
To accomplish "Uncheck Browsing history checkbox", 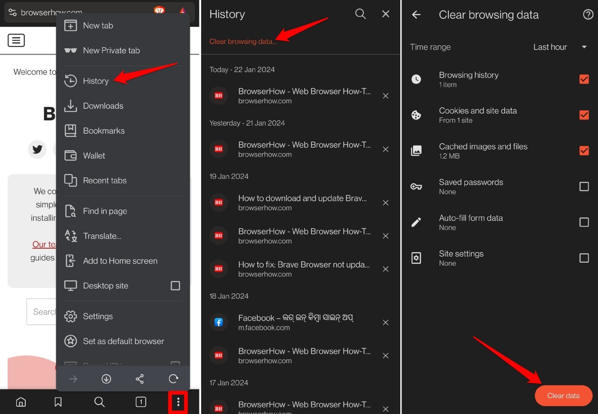I will (584, 79).
